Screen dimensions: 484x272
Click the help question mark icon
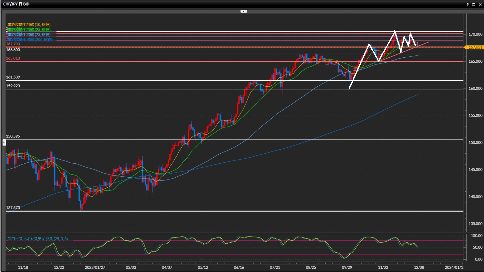point(468,5)
